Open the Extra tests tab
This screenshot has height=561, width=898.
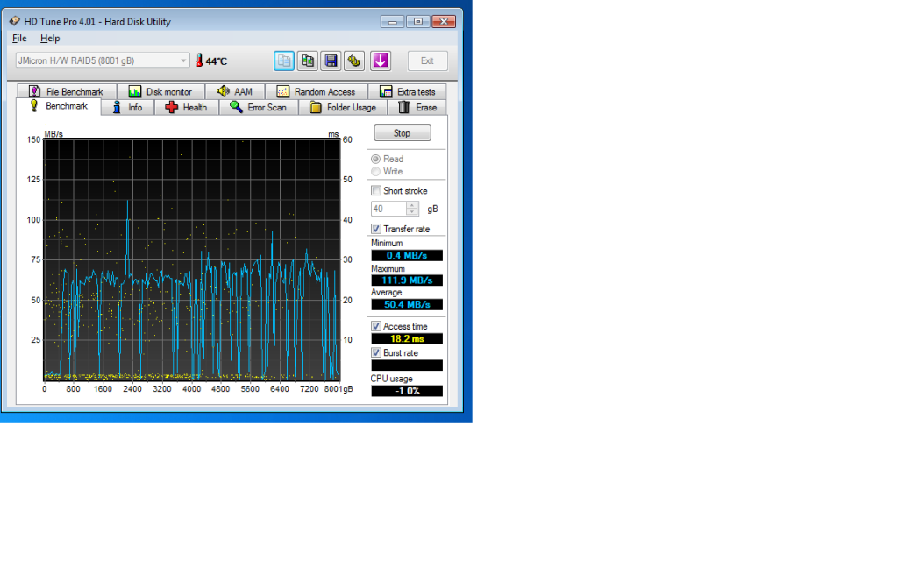(x=407, y=91)
